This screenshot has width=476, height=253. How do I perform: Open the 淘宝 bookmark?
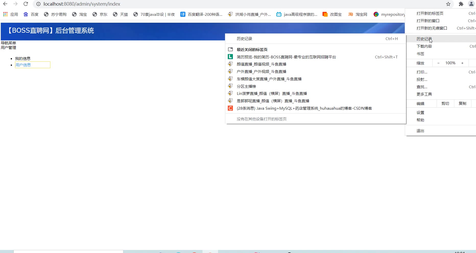[79, 14]
